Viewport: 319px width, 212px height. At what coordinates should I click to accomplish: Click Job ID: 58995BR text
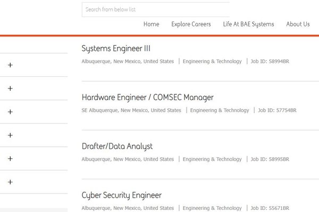pyautogui.click(x=270, y=159)
